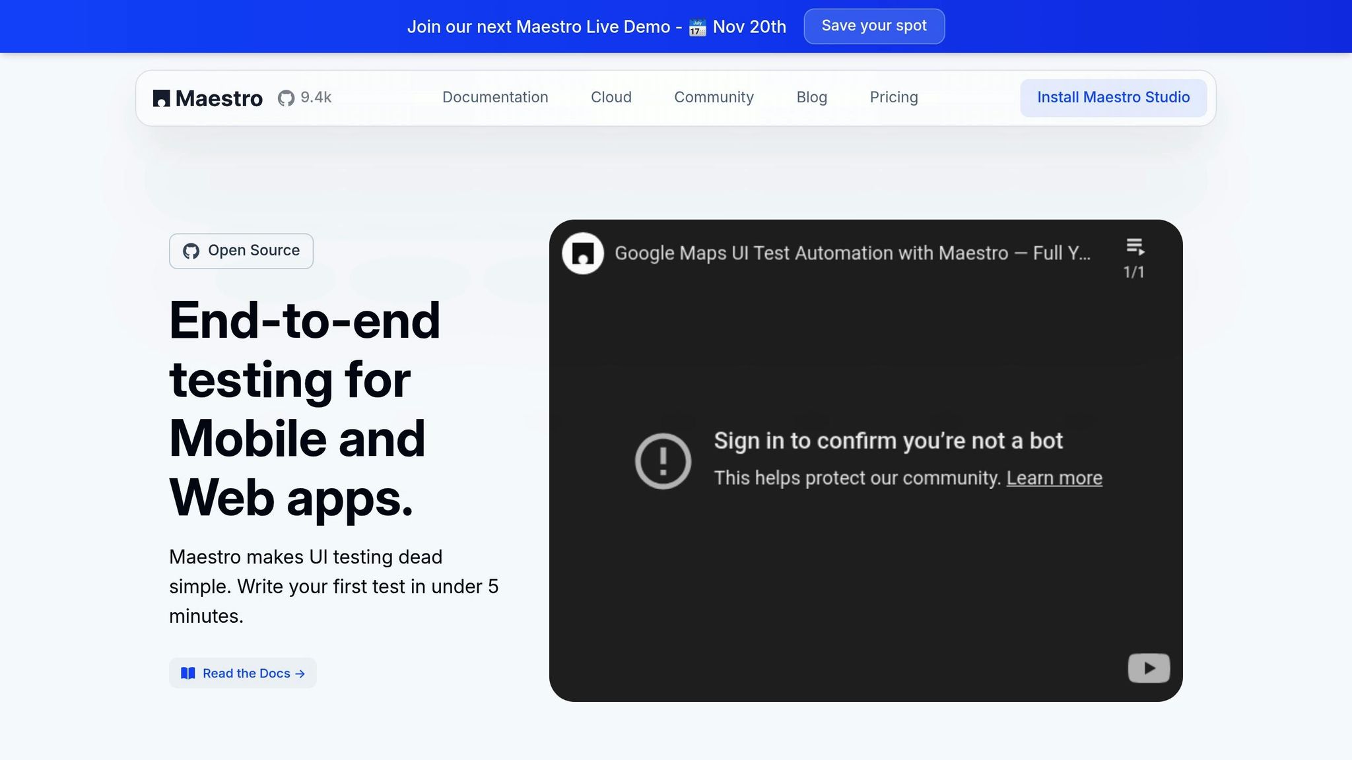Click the Maestro logo in the navbar
The image size is (1352, 760).
coord(207,98)
